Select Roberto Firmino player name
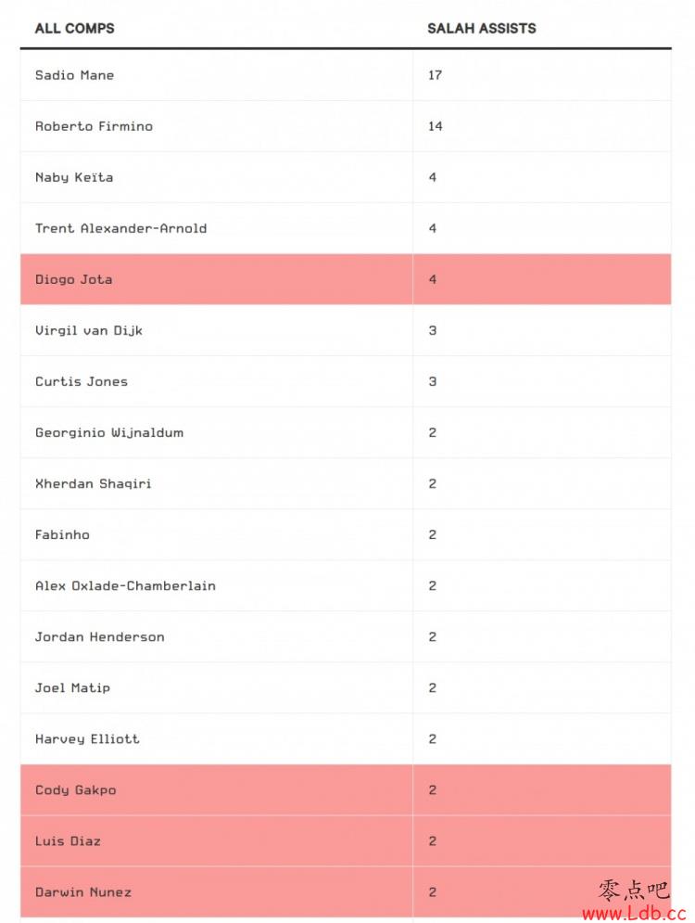This screenshot has height=923, width=695. point(95,126)
